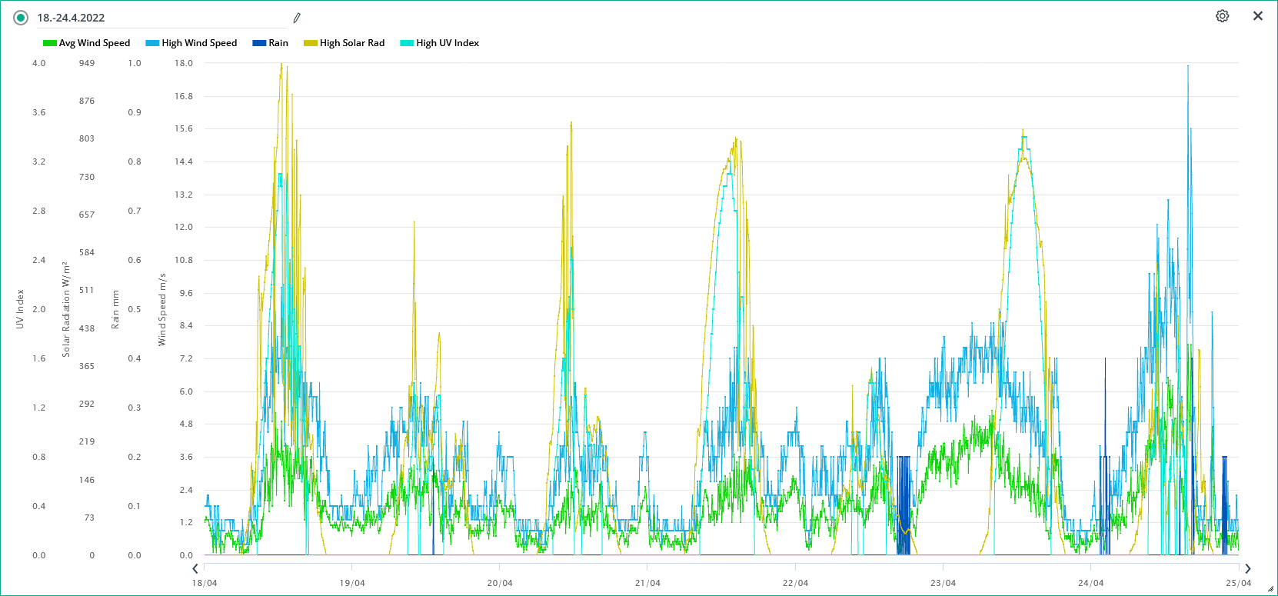The height and width of the screenshot is (596, 1278).
Task: Select the 21/04 date tick label
Action: point(647,583)
